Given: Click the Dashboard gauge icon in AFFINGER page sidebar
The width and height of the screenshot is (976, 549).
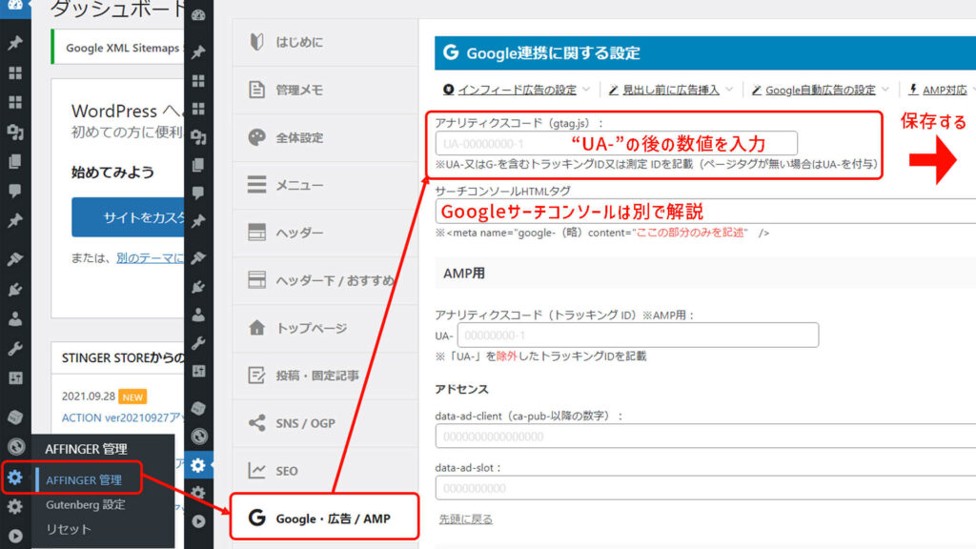Looking at the screenshot, I should point(198,15).
